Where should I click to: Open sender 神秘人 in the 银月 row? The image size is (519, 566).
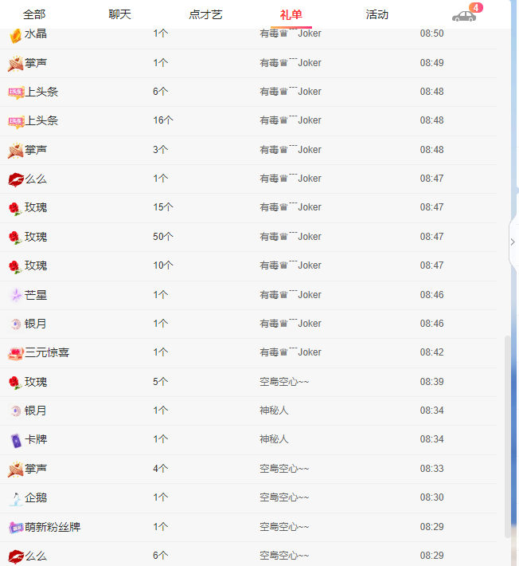(x=274, y=411)
